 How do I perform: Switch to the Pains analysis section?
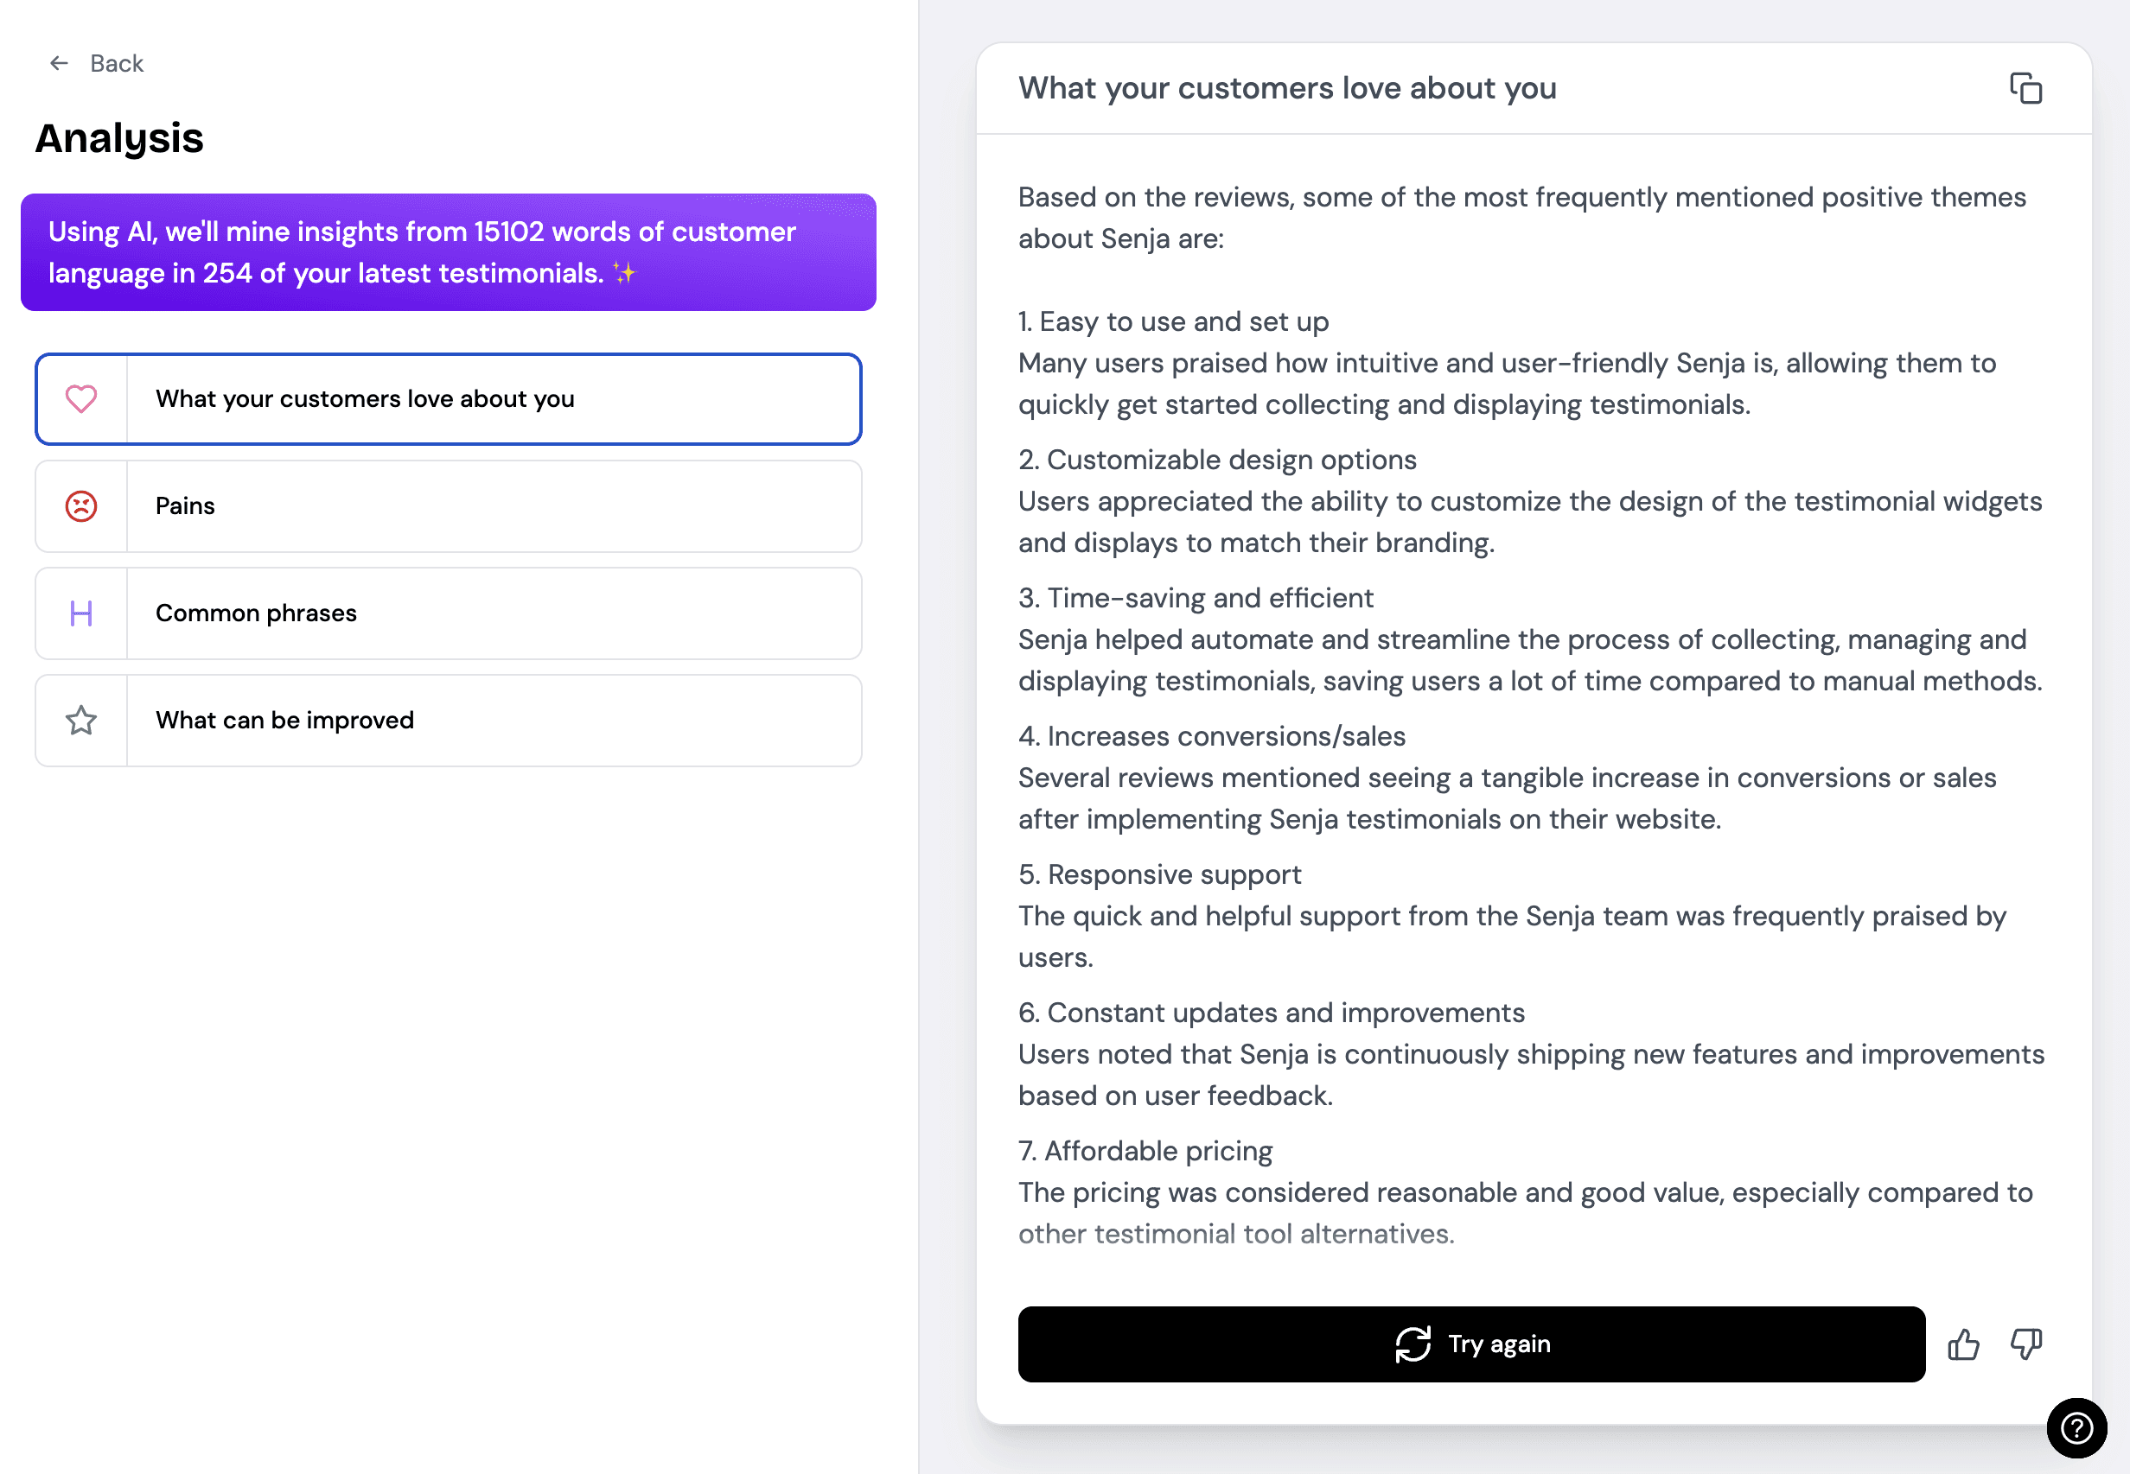pos(448,506)
